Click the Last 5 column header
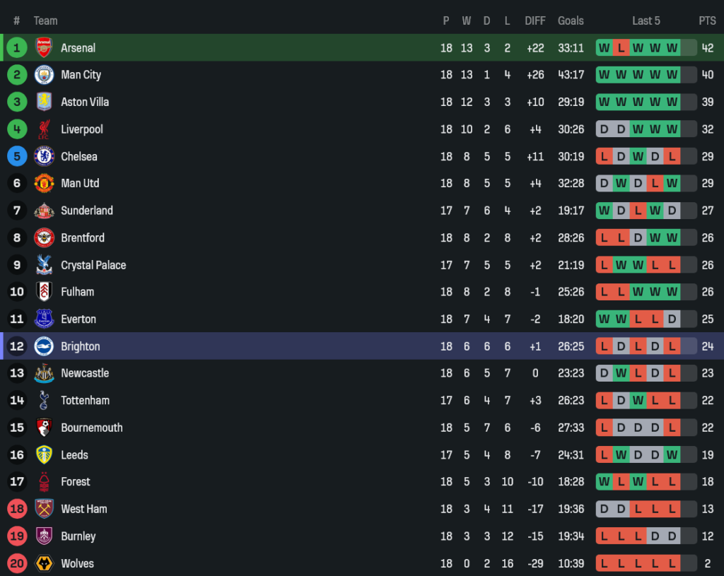Screen dimensions: 724x576 [x=646, y=20]
